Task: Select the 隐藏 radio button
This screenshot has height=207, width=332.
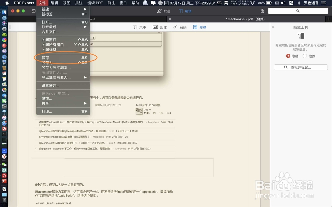Action: (288, 56)
